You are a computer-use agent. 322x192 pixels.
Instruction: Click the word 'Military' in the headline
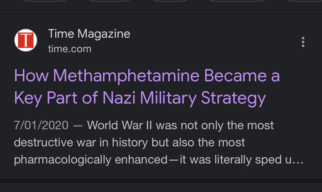pos(168,98)
